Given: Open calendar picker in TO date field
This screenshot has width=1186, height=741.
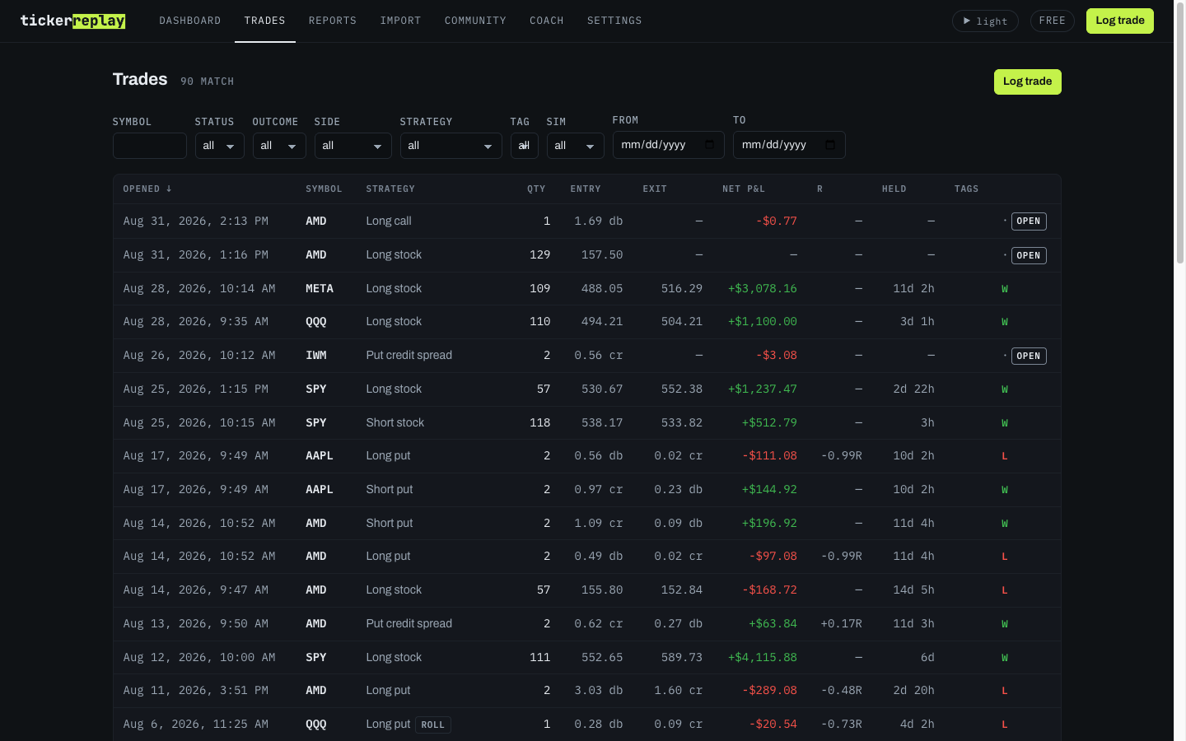Looking at the screenshot, I should pyautogui.click(x=830, y=145).
